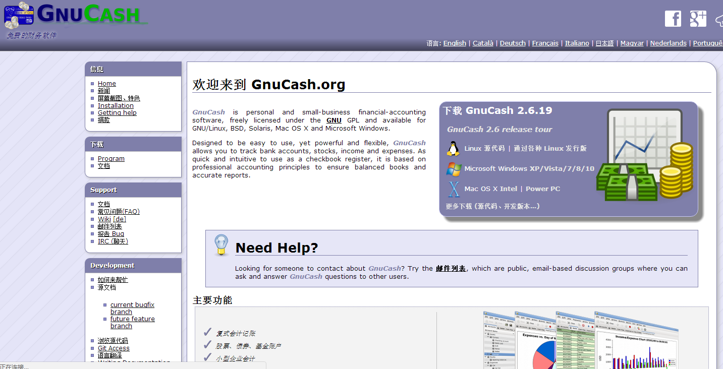The height and width of the screenshot is (369, 723).
Task: Switch the site language to English
Action: [455, 43]
